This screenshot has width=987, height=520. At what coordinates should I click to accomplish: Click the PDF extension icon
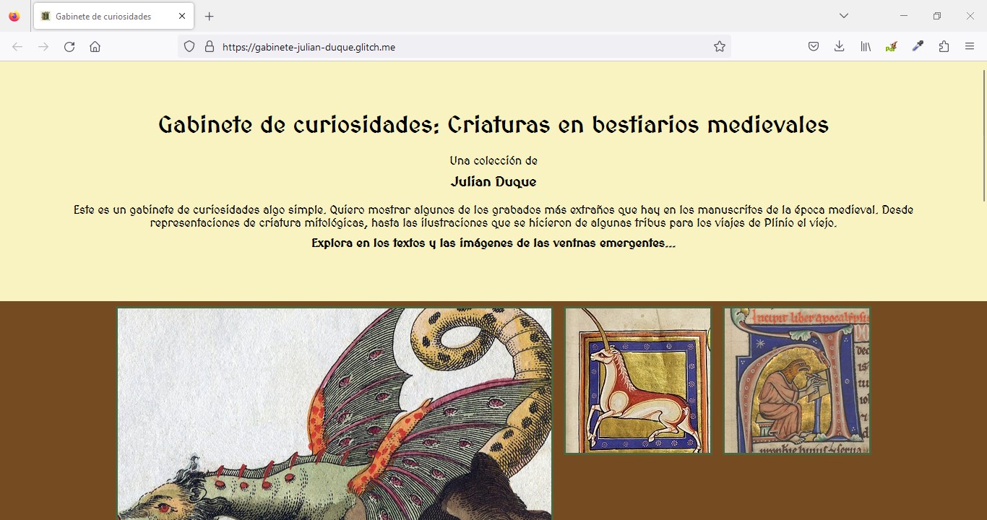pos(892,47)
